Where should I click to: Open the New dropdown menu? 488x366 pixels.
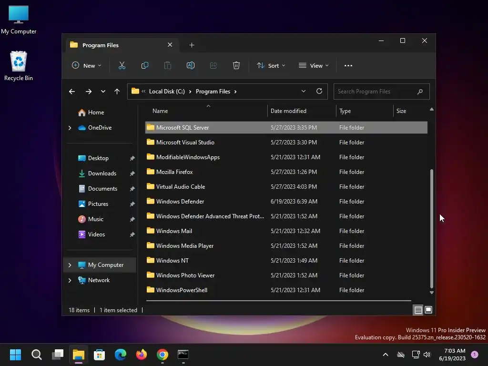[87, 65]
